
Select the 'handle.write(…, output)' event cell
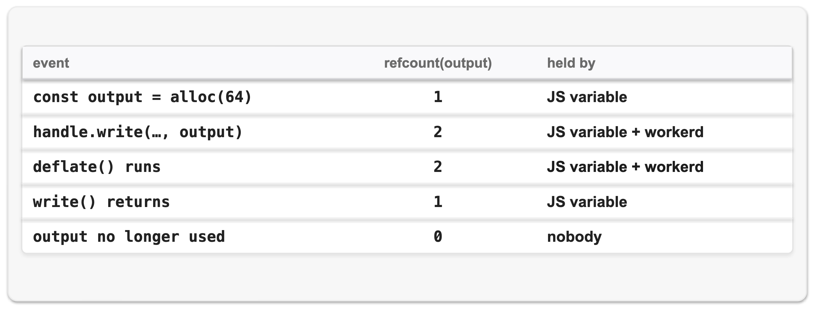tap(138, 132)
